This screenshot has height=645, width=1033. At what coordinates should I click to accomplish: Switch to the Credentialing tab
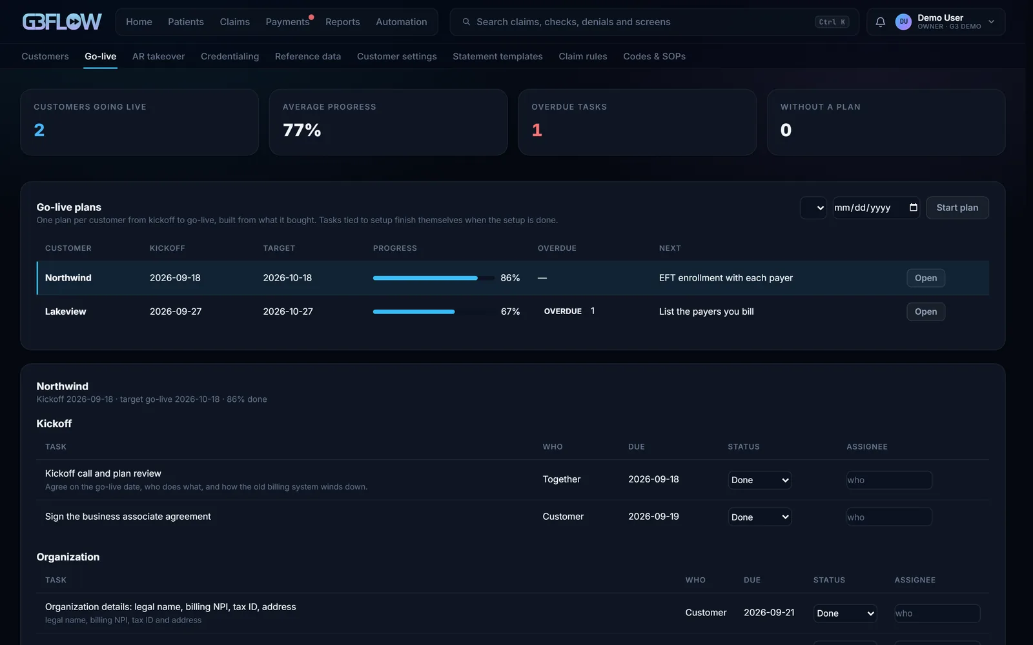(x=230, y=56)
